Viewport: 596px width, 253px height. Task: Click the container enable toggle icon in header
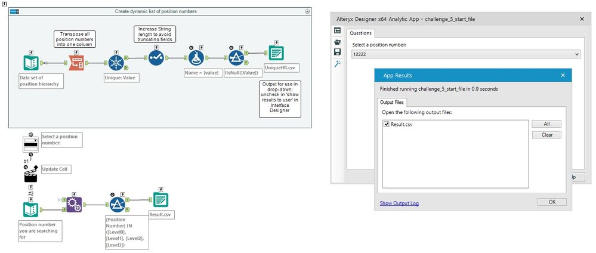pyautogui.click(x=14, y=11)
